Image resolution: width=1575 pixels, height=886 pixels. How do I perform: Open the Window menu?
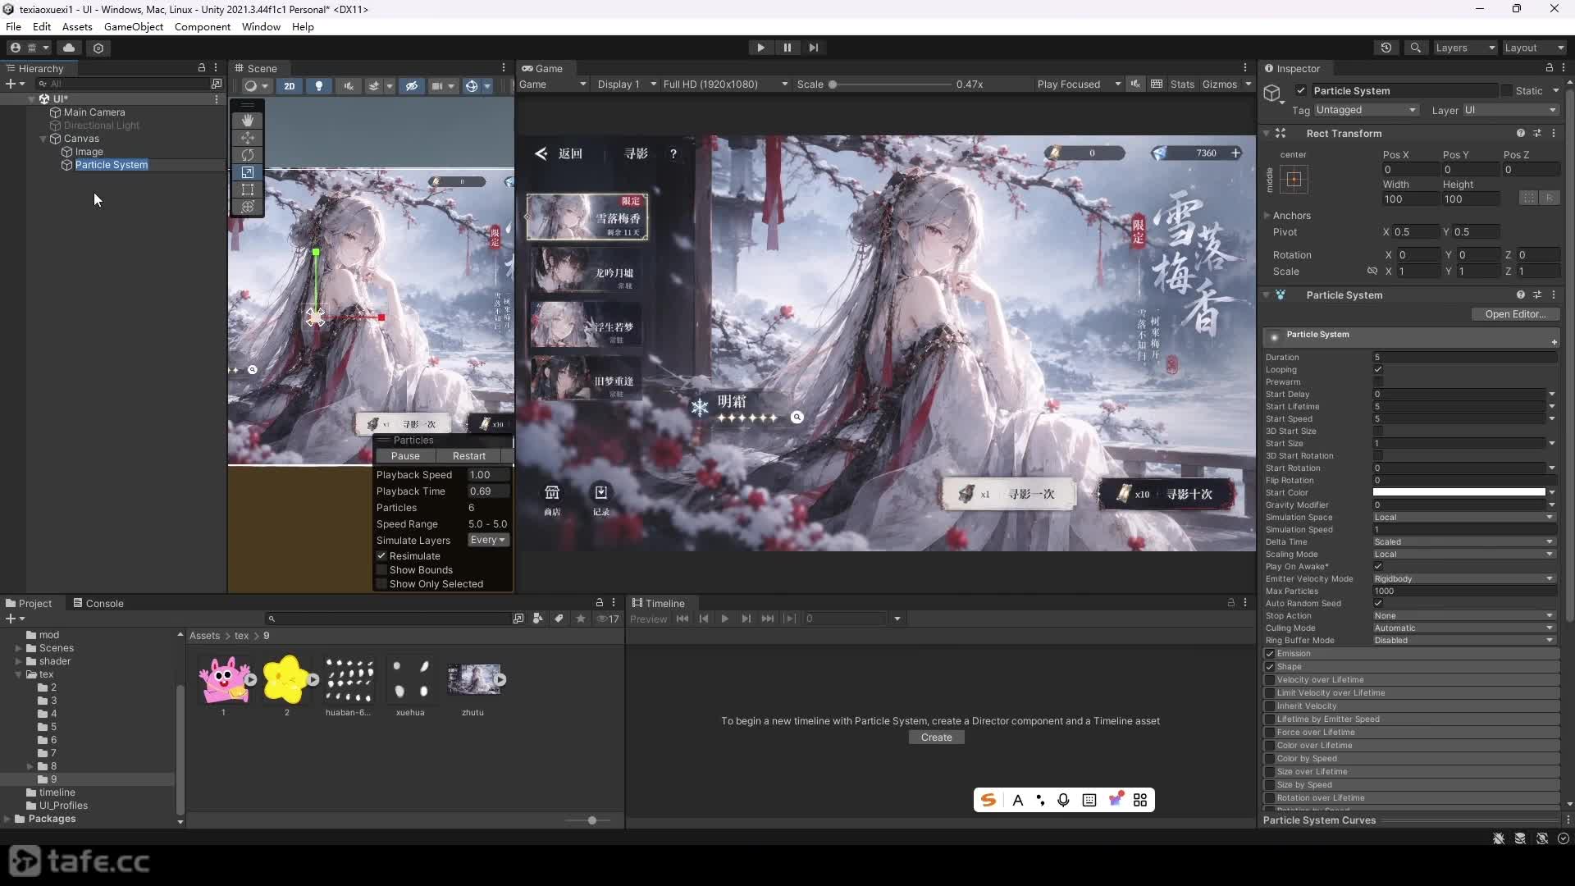(x=261, y=26)
